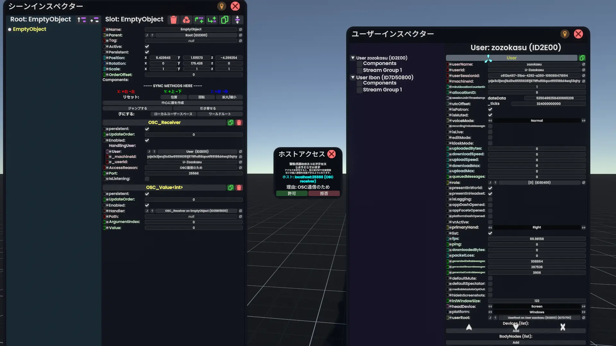Pin the scene inspector with the pin icon
The width and height of the screenshot is (616, 346).
tap(222, 6)
